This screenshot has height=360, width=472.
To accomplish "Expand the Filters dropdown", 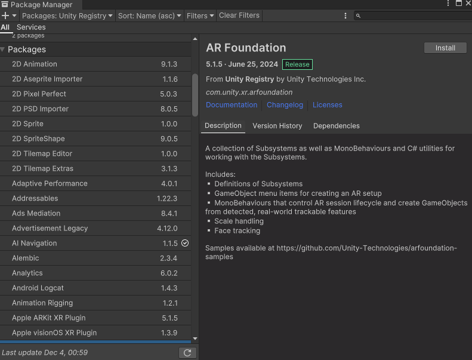I will (x=200, y=16).
